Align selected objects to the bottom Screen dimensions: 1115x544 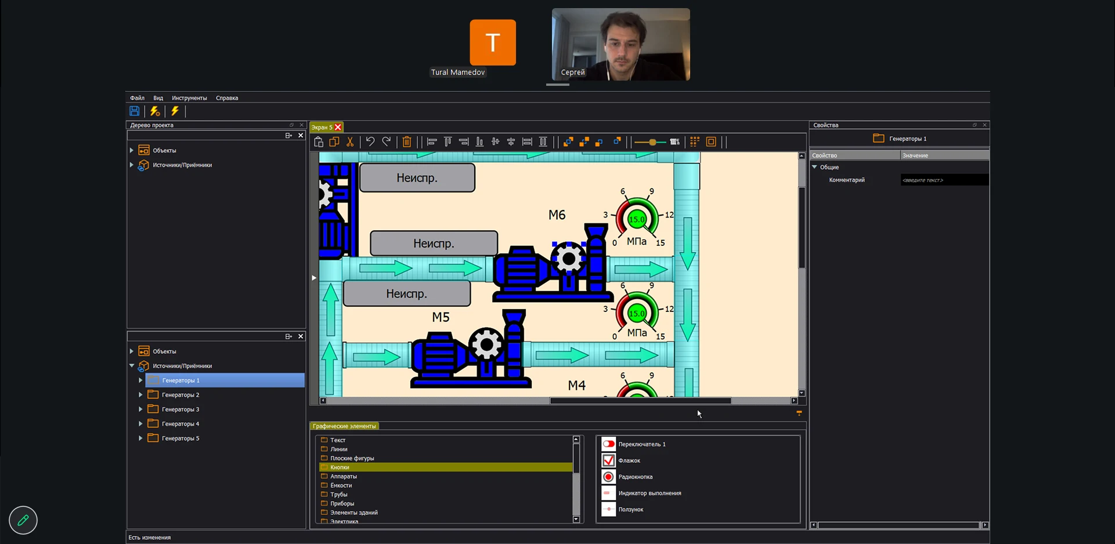(479, 142)
